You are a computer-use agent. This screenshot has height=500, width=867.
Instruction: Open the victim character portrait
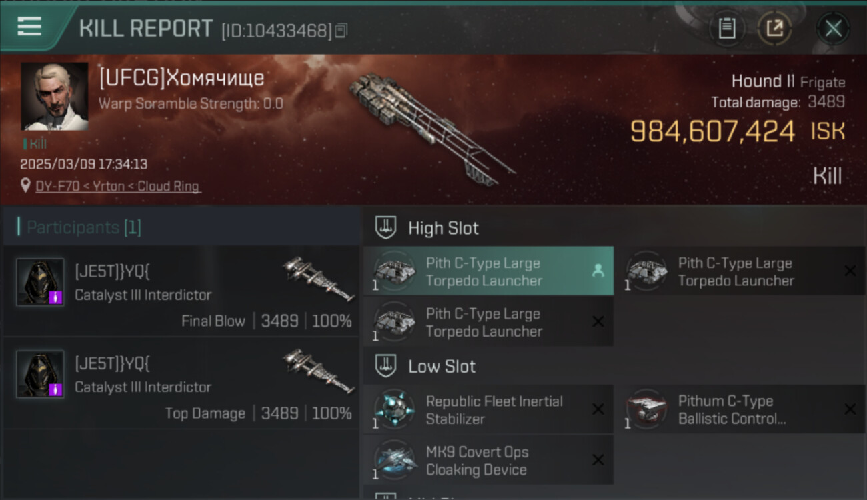[55, 97]
